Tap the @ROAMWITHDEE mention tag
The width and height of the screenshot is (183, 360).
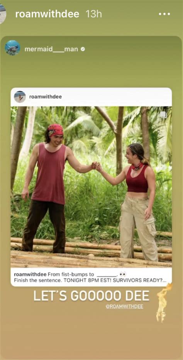coord(124,307)
